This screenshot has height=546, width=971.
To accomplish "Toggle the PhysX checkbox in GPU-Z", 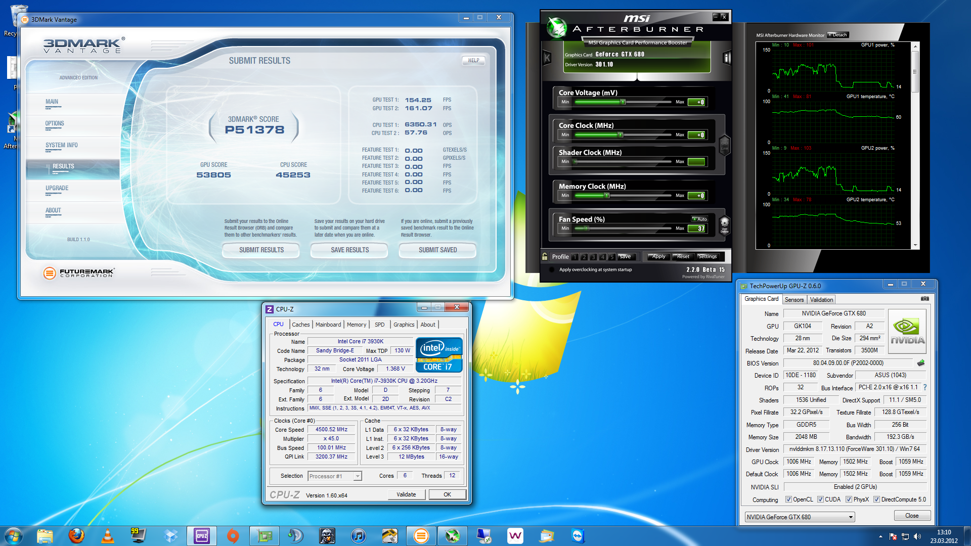I will [x=849, y=499].
